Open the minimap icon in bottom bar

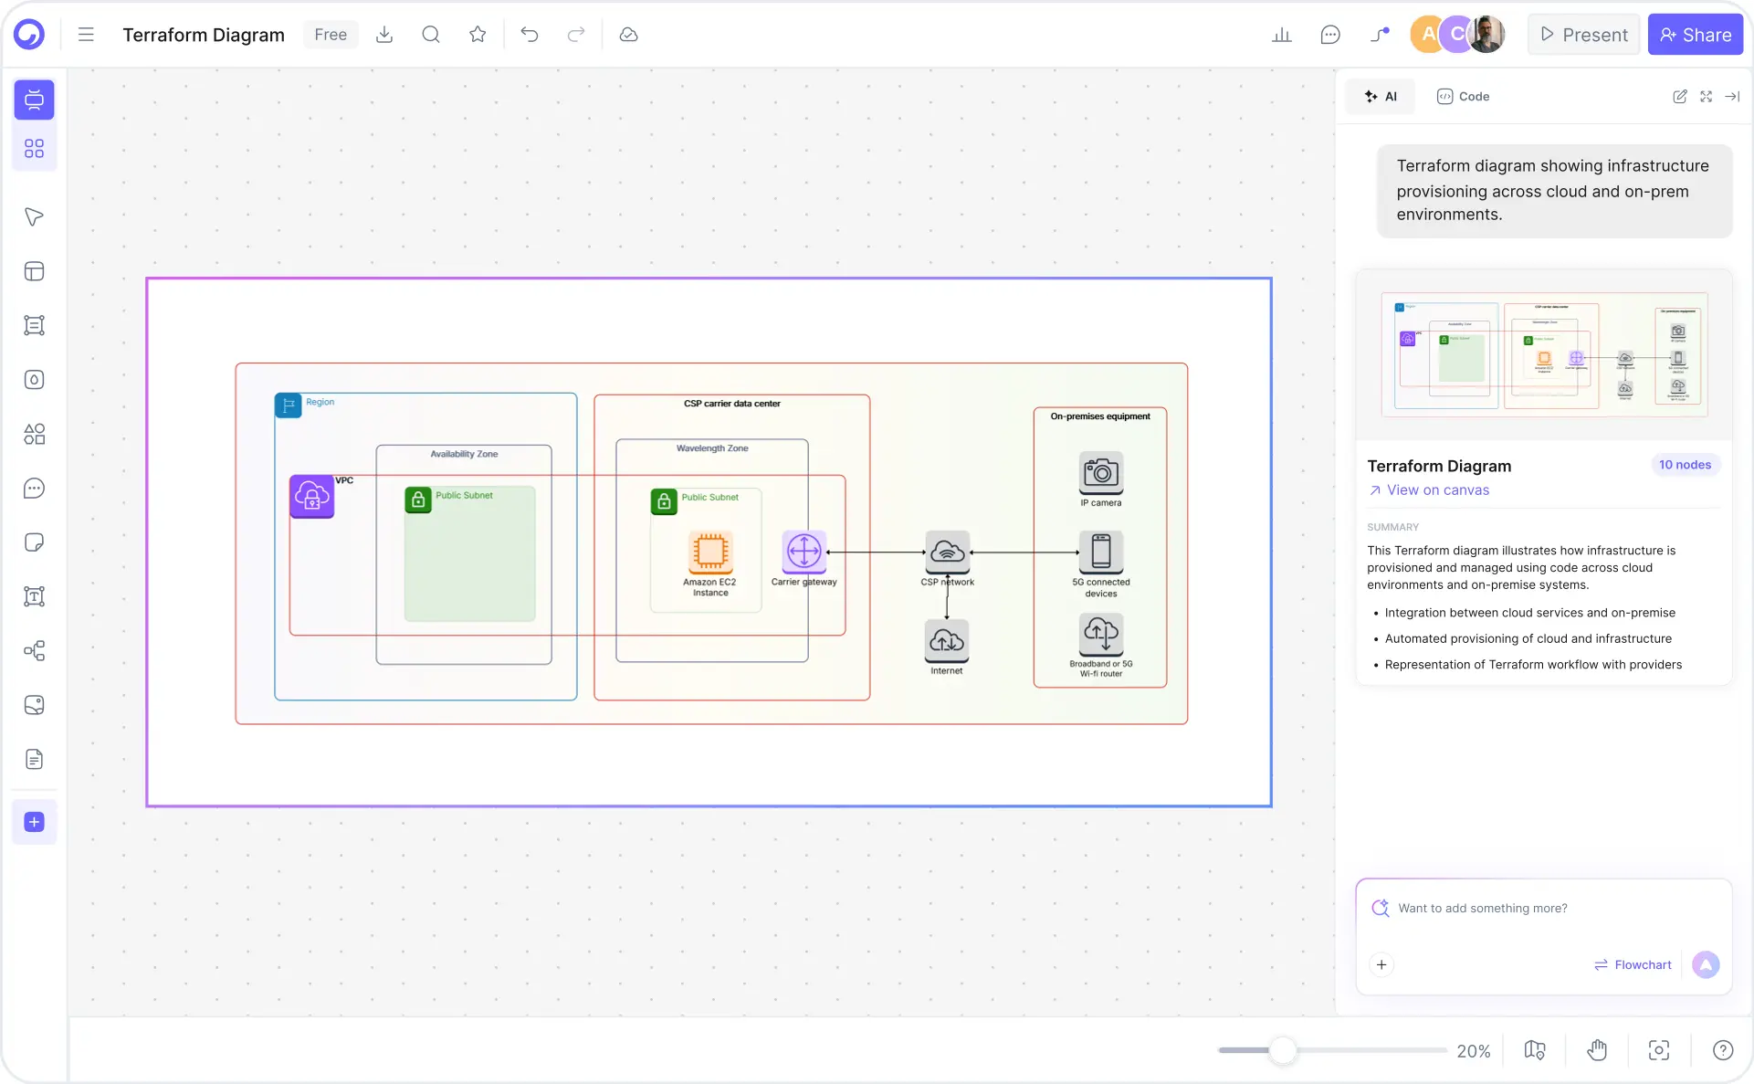pyautogui.click(x=1535, y=1051)
